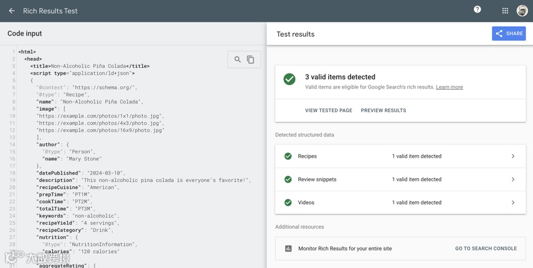The height and width of the screenshot is (268, 533).
Task: Open the help question mark icon
Action: point(477,9)
